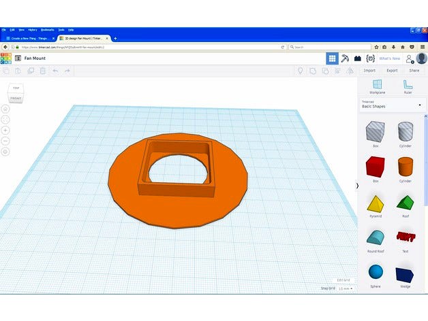
Task: Select the Workplane tool
Action: pos(377,85)
